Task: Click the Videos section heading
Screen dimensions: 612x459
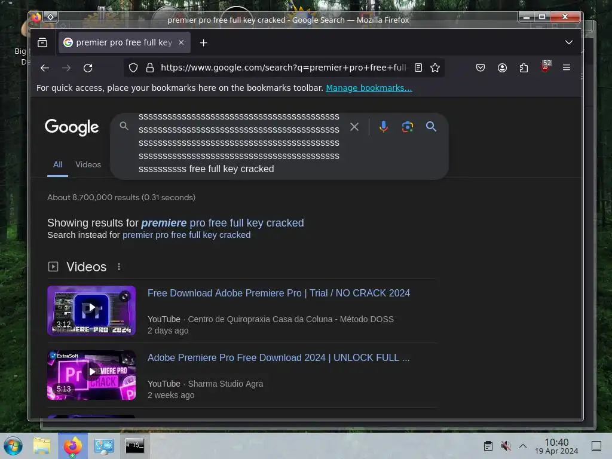Action: coord(86,267)
